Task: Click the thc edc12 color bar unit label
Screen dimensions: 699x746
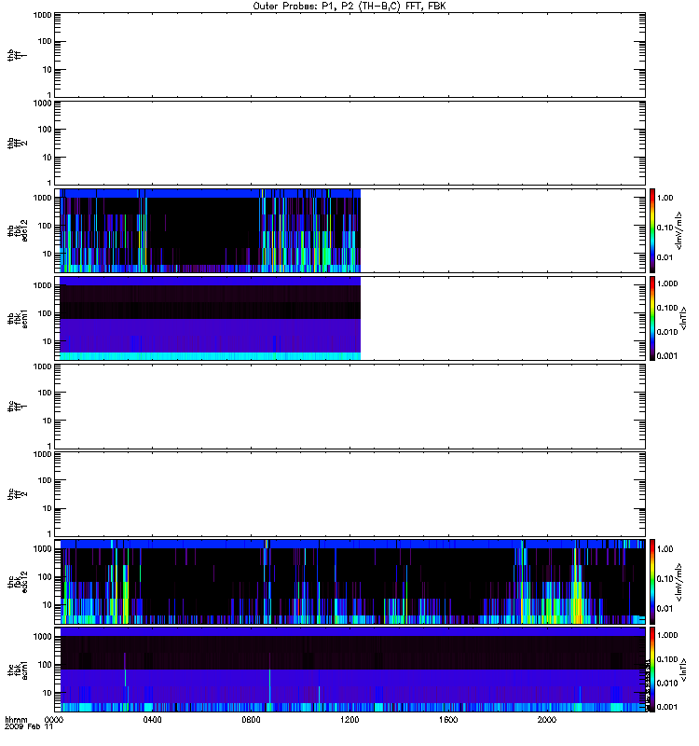Action: pyautogui.click(x=679, y=582)
